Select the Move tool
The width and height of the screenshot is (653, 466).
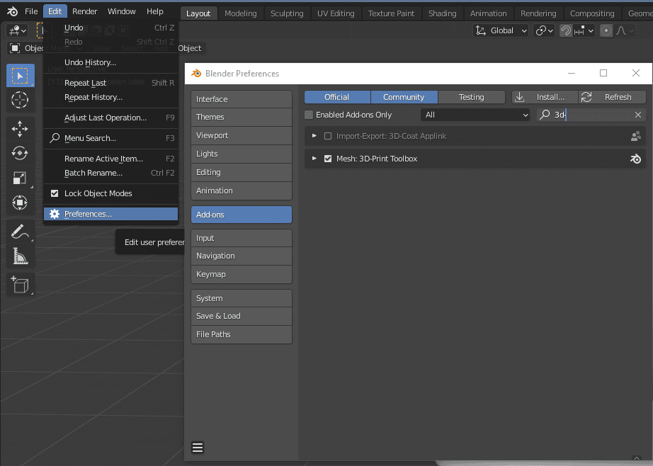[x=20, y=129]
